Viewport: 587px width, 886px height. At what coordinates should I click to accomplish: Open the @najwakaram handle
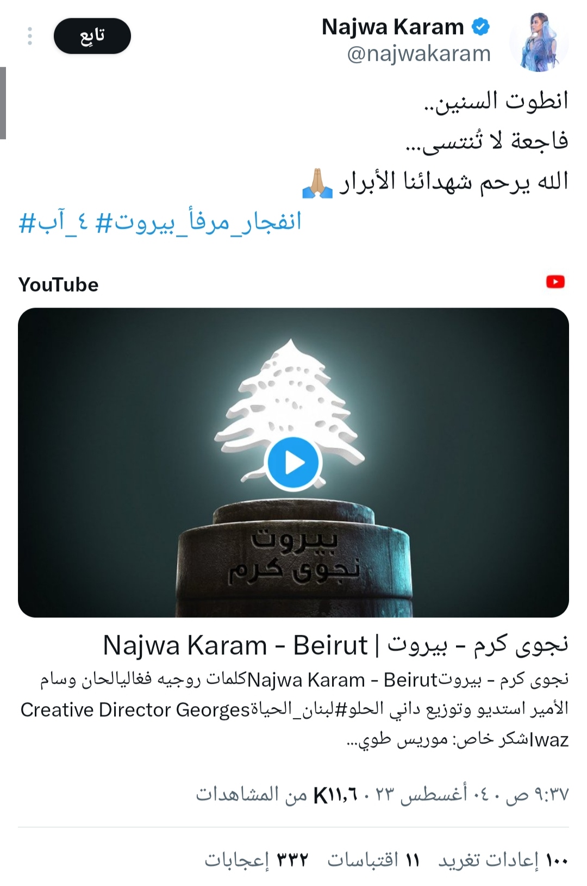pos(419,53)
